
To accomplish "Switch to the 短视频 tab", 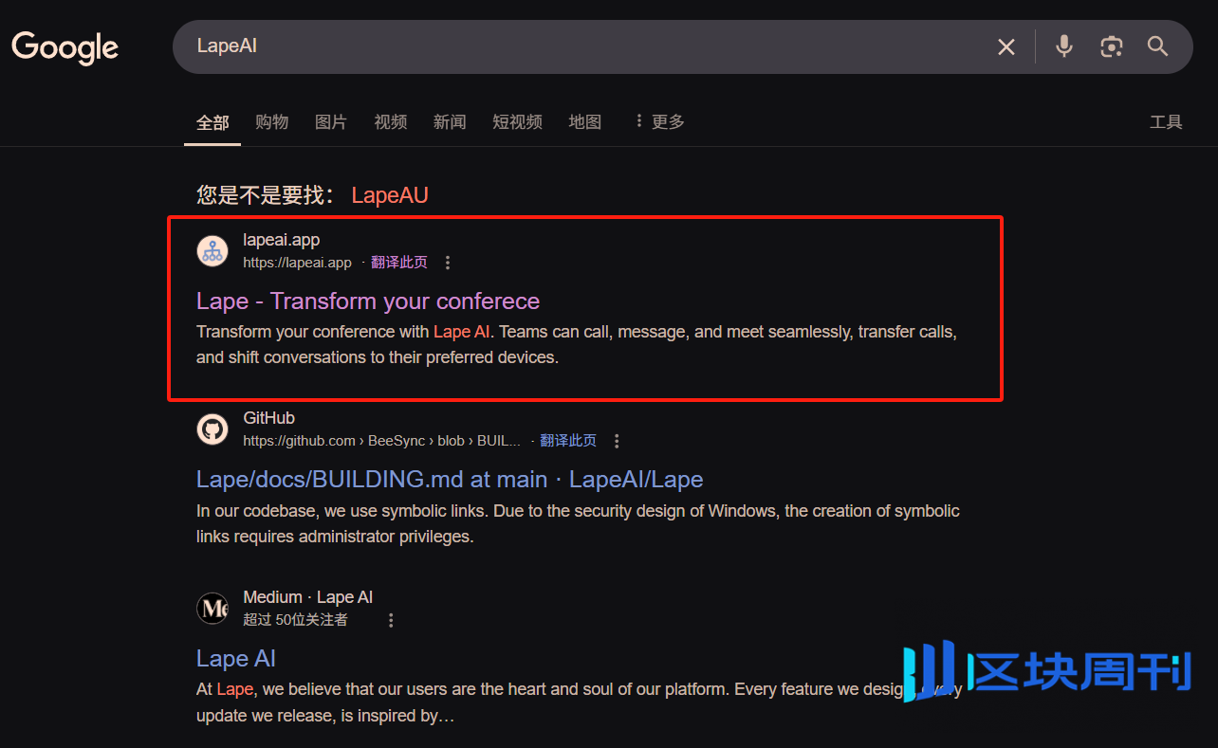I will click(518, 121).
